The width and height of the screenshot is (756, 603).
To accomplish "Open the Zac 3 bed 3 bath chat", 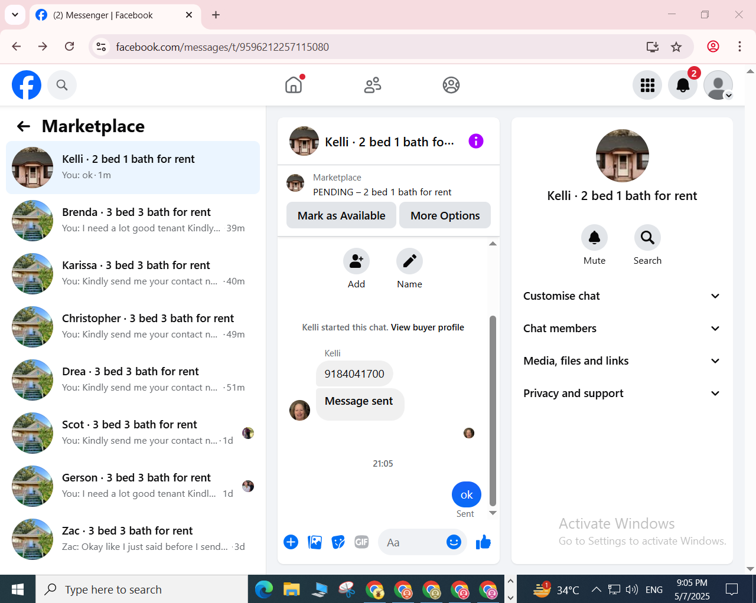I will point(133,539).
